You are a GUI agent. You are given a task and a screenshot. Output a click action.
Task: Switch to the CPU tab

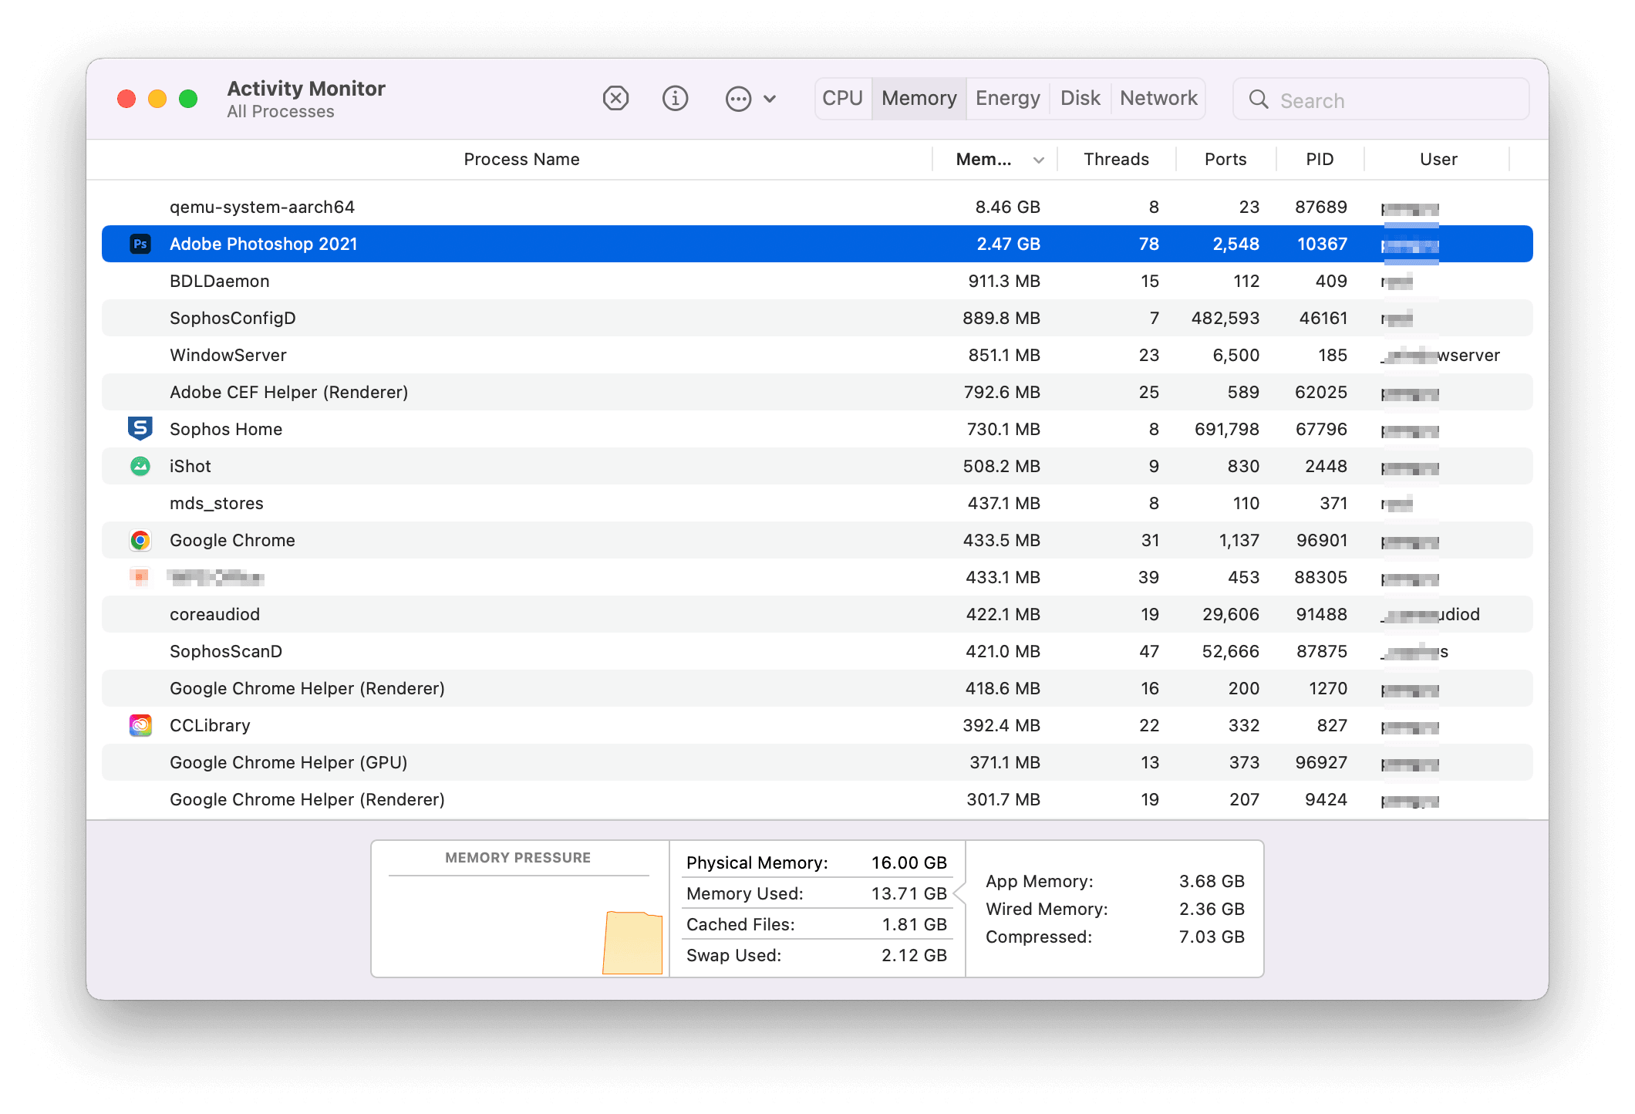click(x=842, y=99)
